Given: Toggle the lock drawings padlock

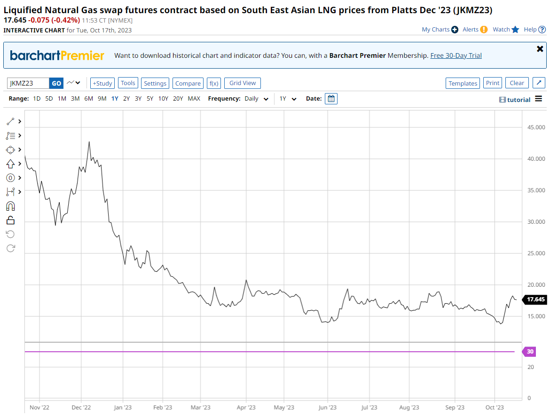Looking at the screenshot, I should (10, 220).
